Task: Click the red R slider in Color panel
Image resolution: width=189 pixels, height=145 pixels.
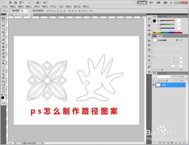Action: point(167,21)
